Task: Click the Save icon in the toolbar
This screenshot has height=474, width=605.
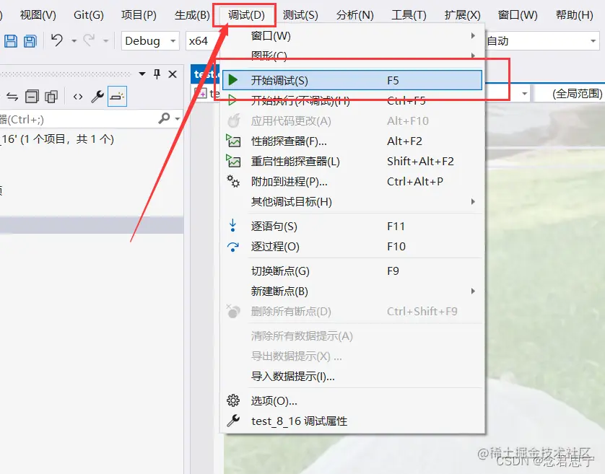Action: pos(10,40)
